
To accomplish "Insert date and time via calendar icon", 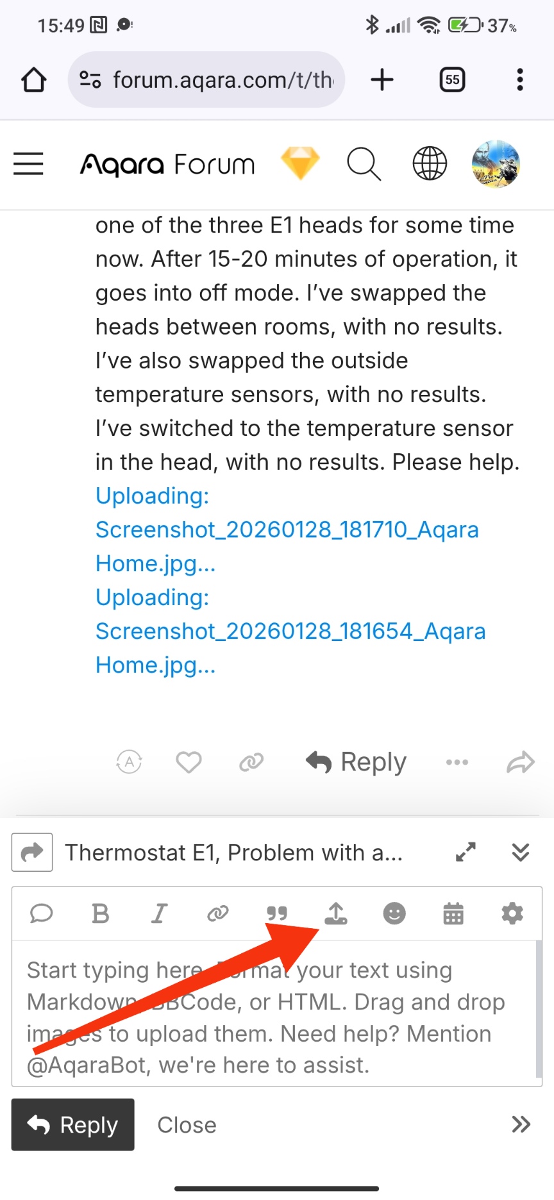I will (x=453, y=913).
